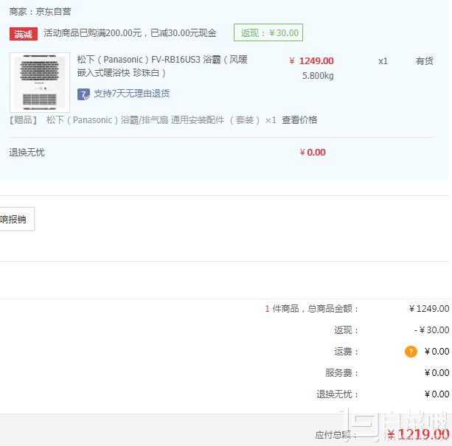
Task: Click the red item price ¥1249.00
Action: (x=311, y=61)
